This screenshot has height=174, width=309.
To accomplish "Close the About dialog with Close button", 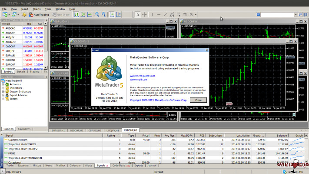I will click(199, 100).
